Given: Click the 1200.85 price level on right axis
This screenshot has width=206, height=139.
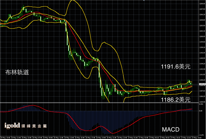Looking at the screenshot, I should (x=202, y=36).
